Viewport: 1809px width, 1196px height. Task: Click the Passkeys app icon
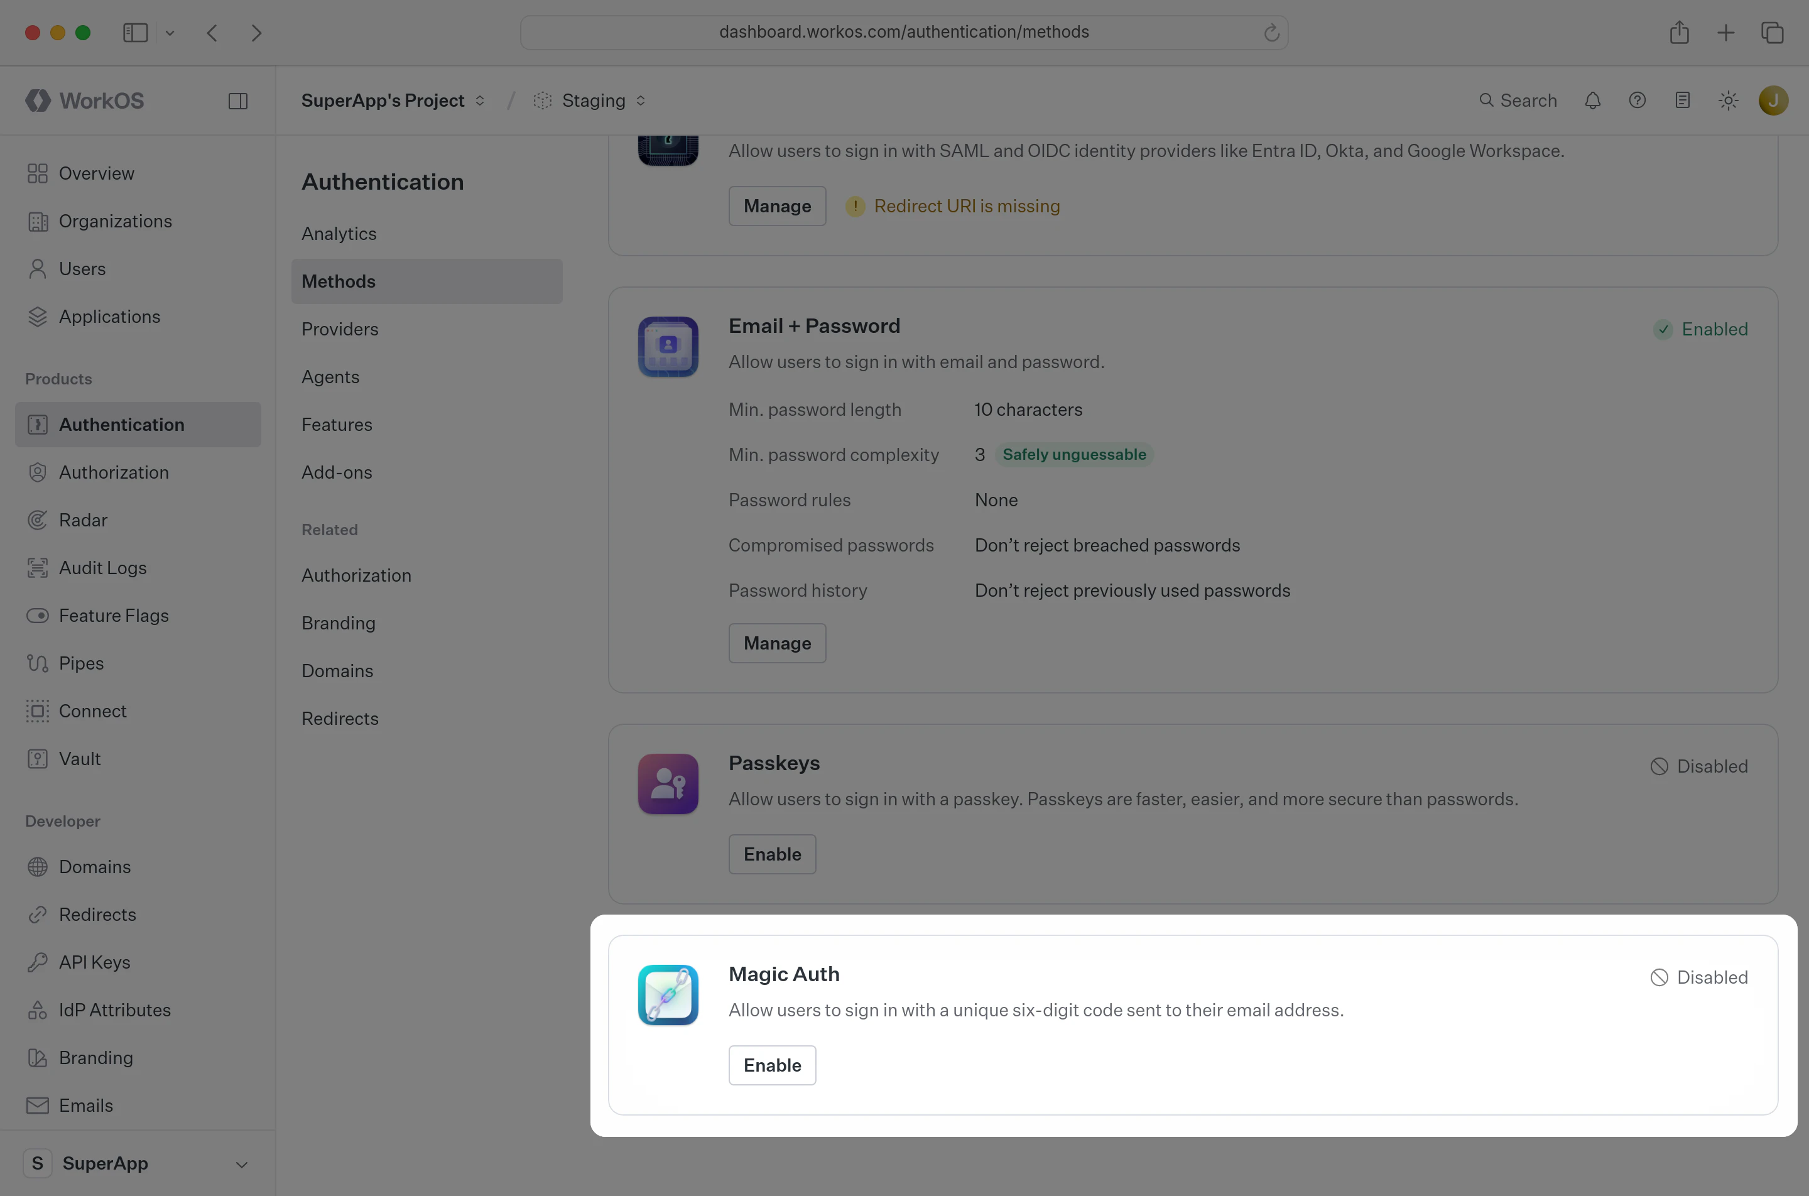coord(668,784)
